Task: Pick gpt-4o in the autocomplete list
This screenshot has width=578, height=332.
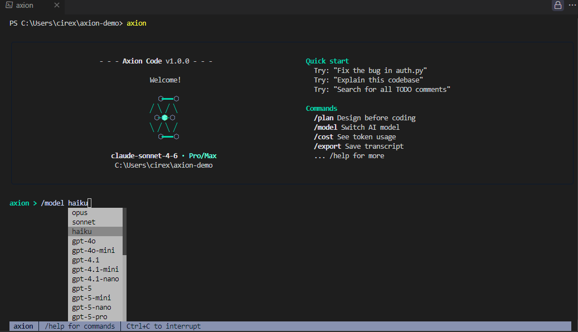Action: click(x=95, y=241)
